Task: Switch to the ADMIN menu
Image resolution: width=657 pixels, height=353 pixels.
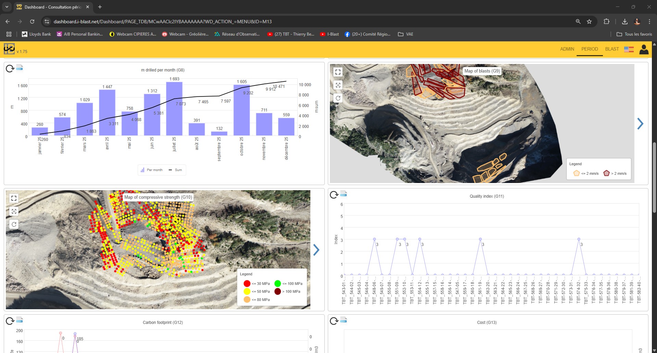Action: click(567, 49)
